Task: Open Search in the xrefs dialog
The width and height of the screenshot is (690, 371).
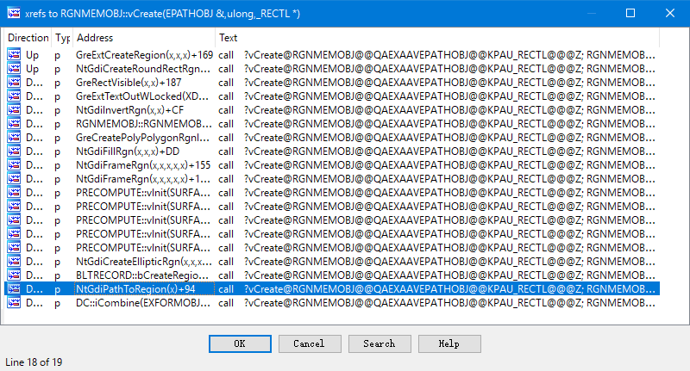Action: [379, 343]
